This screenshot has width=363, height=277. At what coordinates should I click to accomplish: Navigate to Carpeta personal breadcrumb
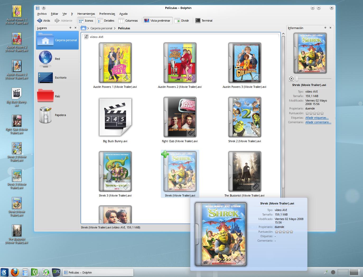101,28
